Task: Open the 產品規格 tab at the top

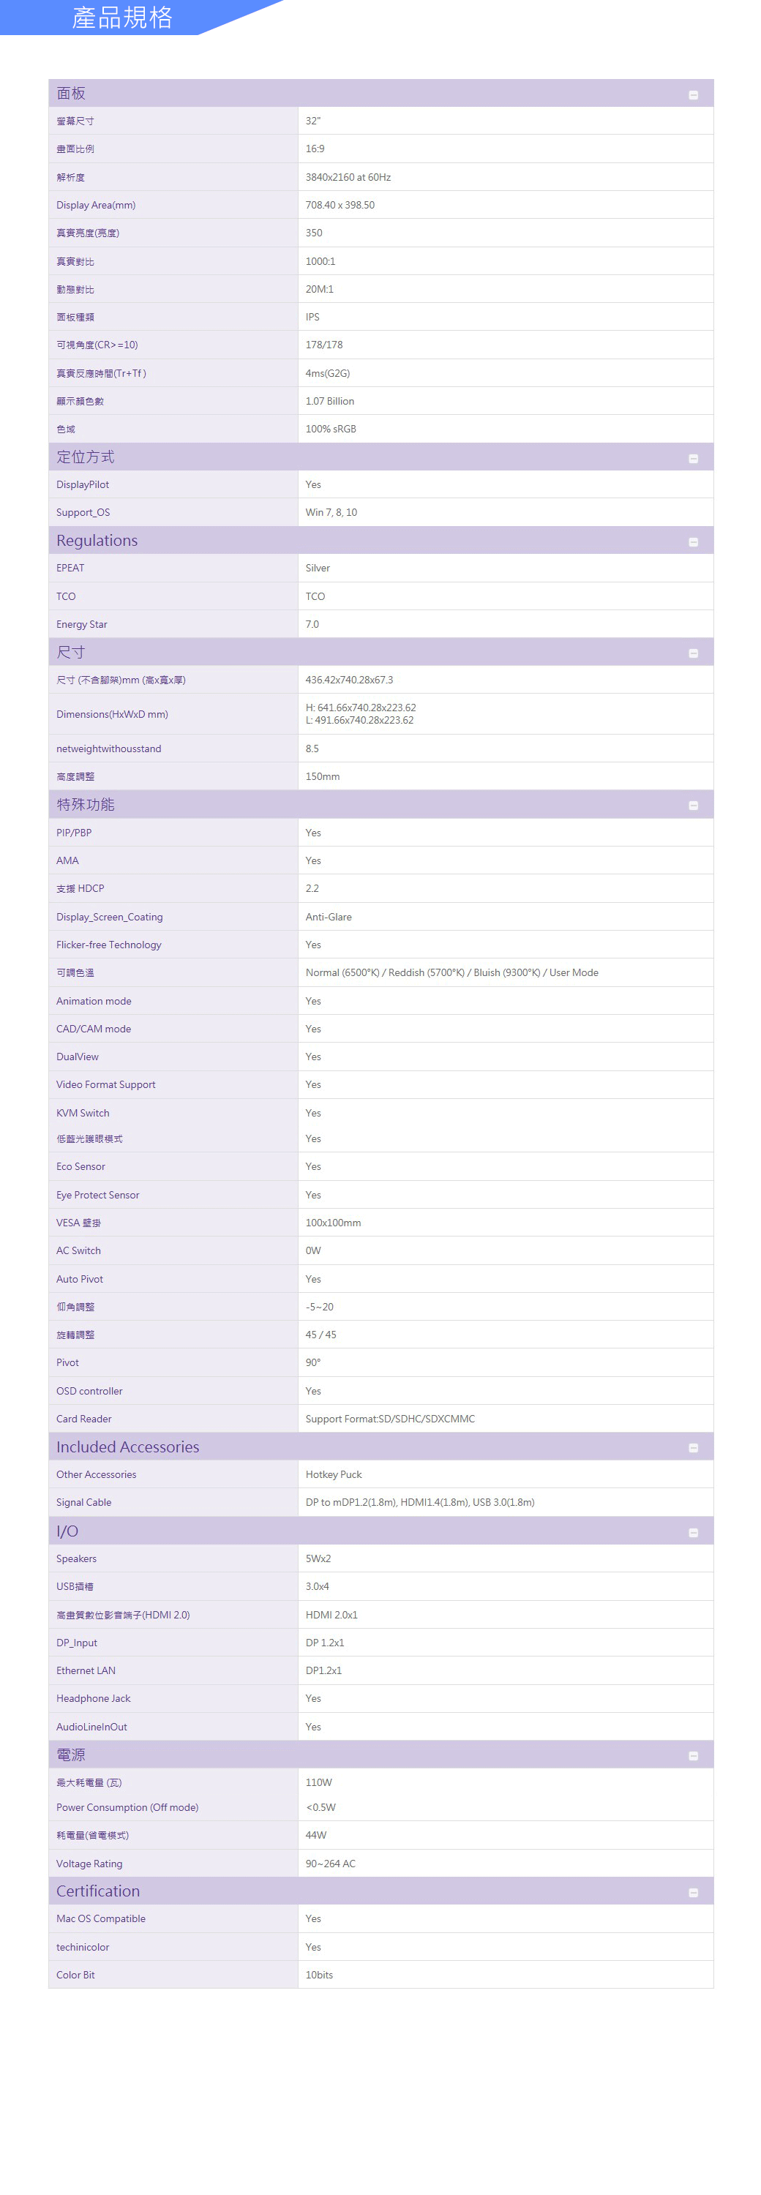Action: tap(122, 17)
